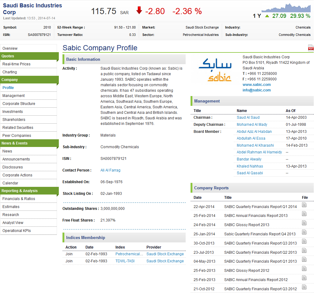314x293 pixels.
Task: View Shareholders page
Action: [28, 120]
